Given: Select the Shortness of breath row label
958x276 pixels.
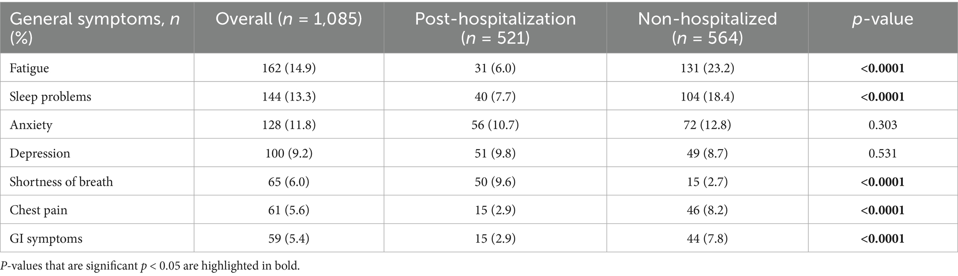Looking at the screenshot, I should pyautogui.click(x=61, y=182).
